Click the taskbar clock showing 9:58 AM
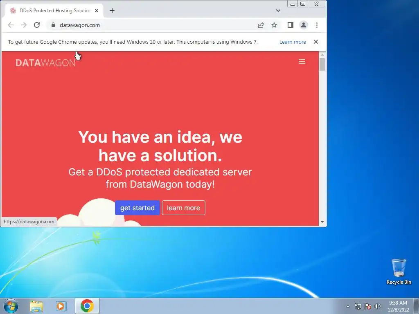 coord(398,306)
